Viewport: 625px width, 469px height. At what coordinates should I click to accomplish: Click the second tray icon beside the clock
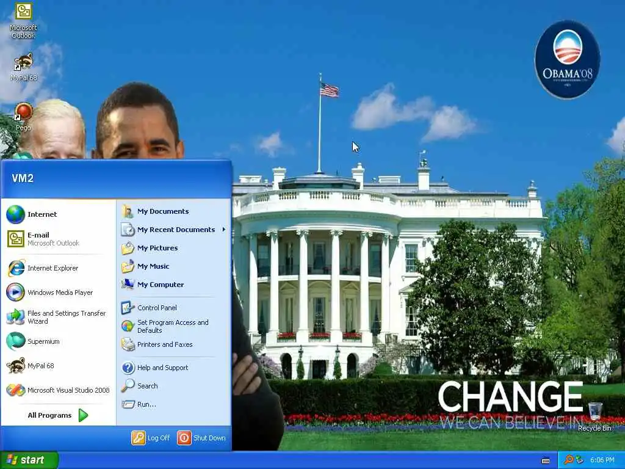tap(580, 460)
